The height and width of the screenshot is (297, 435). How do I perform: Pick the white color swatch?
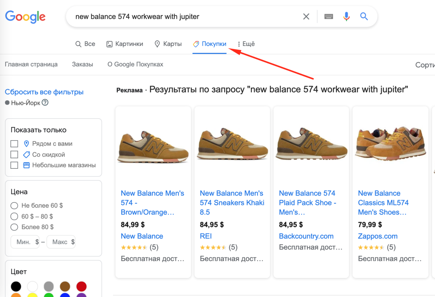(33, 286)
